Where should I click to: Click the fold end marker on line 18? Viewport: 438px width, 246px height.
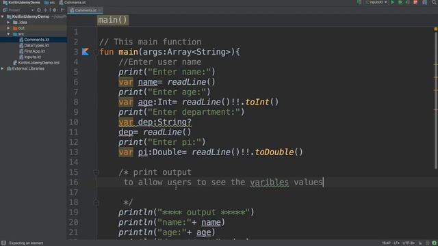[x=96, y=202]
